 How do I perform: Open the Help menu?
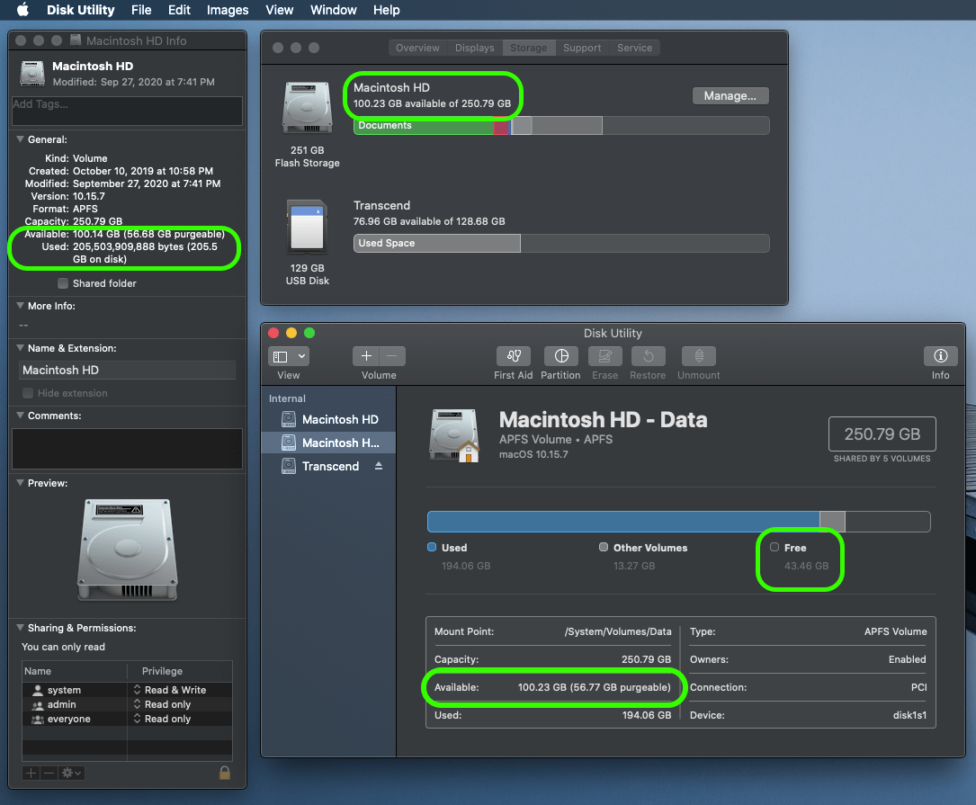(x=387, y=10)
